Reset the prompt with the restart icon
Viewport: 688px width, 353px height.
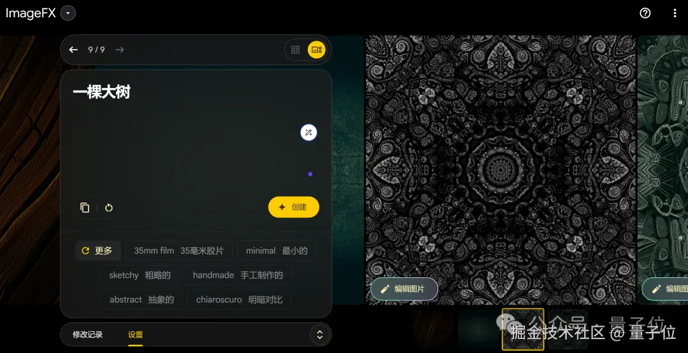pyautogui.click(x=109, y=208)
